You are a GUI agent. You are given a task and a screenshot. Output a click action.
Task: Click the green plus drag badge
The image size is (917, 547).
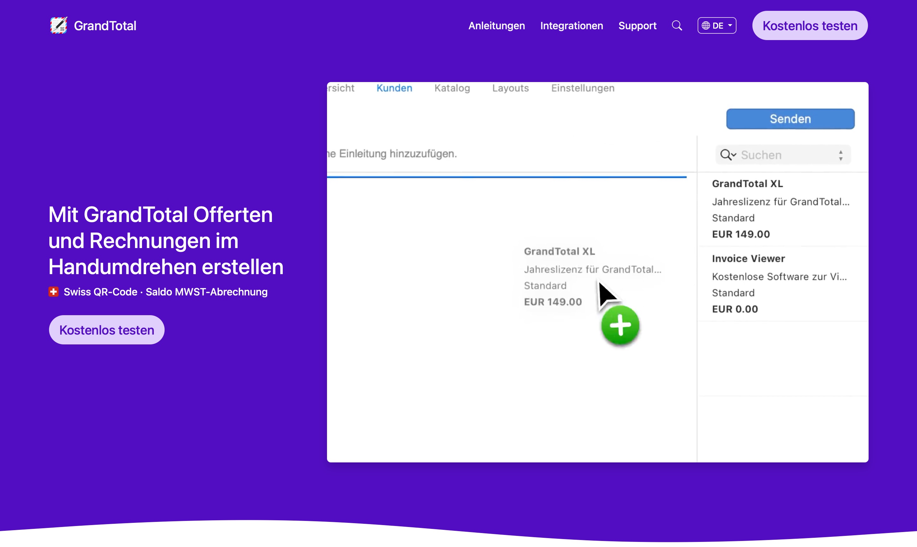620,325
